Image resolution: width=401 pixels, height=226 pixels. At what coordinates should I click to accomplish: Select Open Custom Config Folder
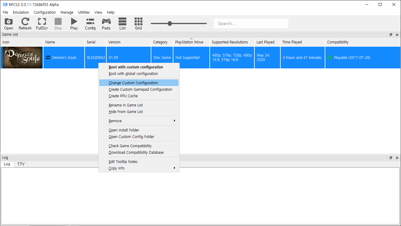click(139, 137)
